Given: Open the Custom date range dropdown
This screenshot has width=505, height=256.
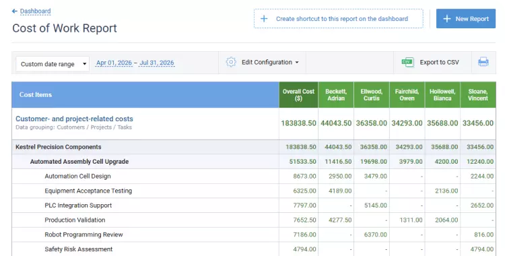Looking at the screenshot, I should coord(53,64).
